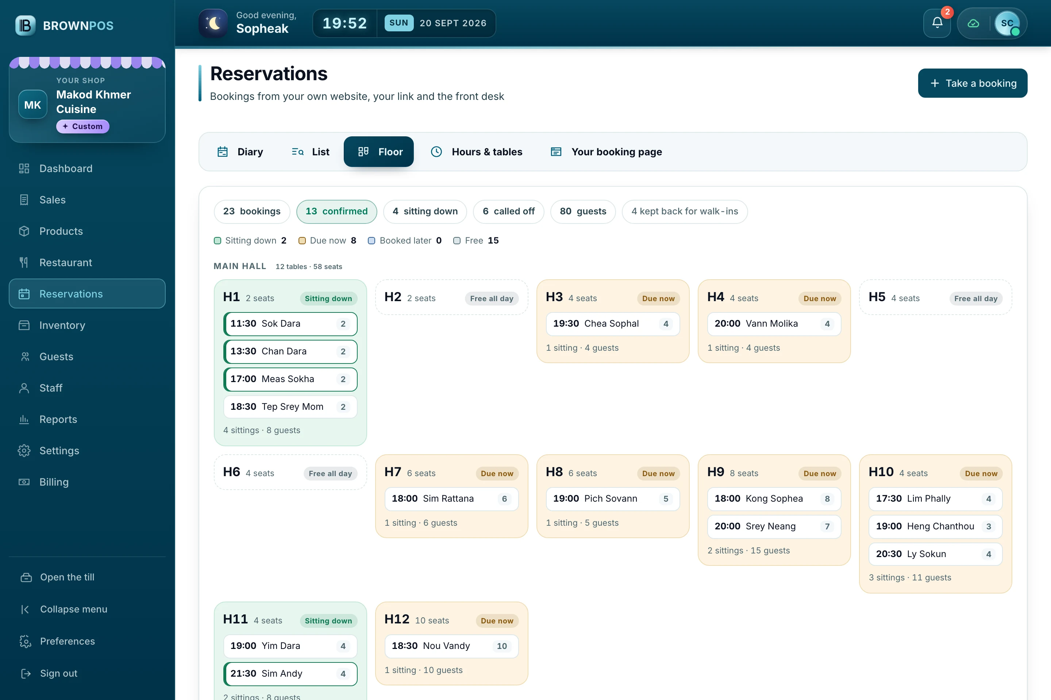The width and height of the screenshot is (1051, 700).
Task: Open the SC user avatar
Action: coord(1007,23)
